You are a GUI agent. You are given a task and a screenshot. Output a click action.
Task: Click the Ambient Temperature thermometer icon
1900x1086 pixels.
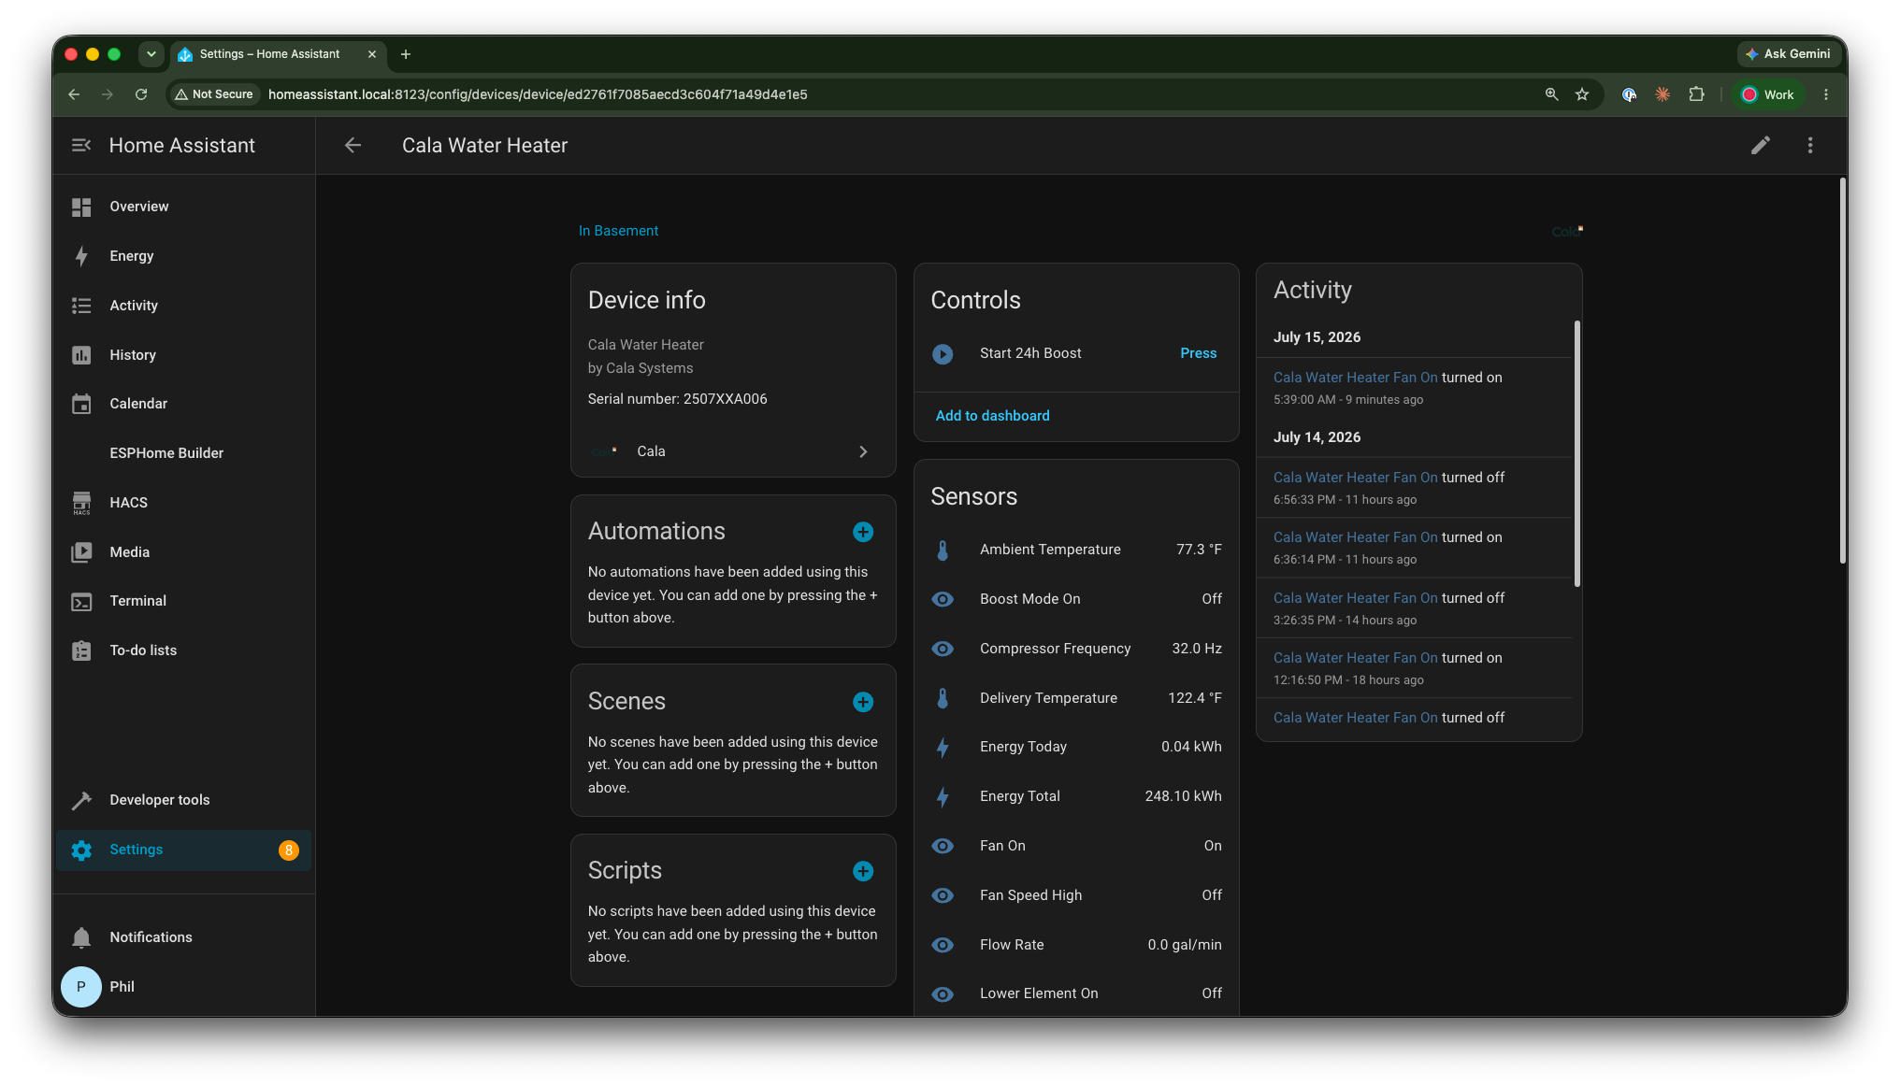click(943, 550)
